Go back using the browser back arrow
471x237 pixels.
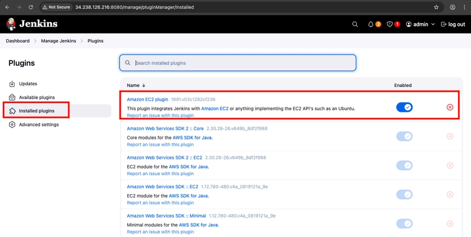(x=7, y=7)
